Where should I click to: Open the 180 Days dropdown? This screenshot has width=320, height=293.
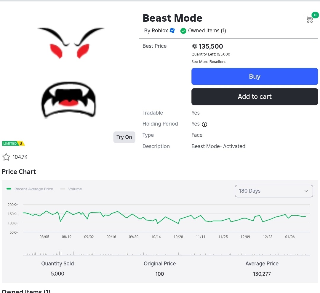coord(273,191)
